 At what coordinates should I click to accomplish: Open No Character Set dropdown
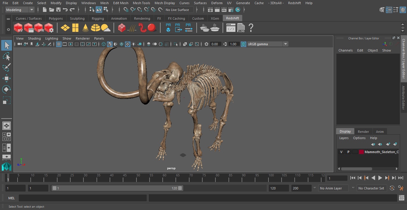(371, 188)
